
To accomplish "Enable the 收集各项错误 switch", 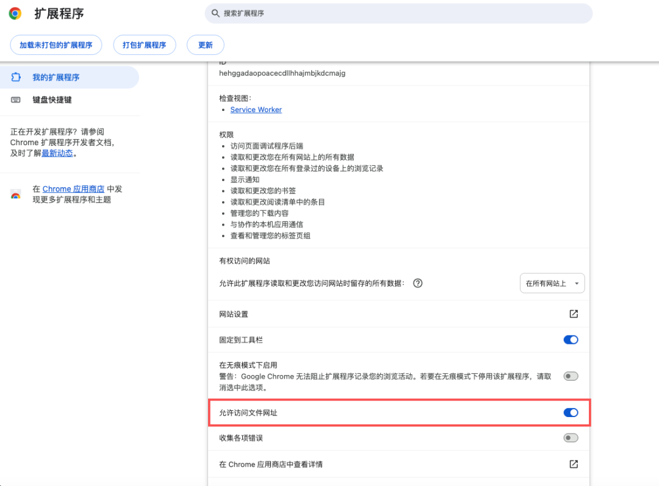I will [571, 438].
